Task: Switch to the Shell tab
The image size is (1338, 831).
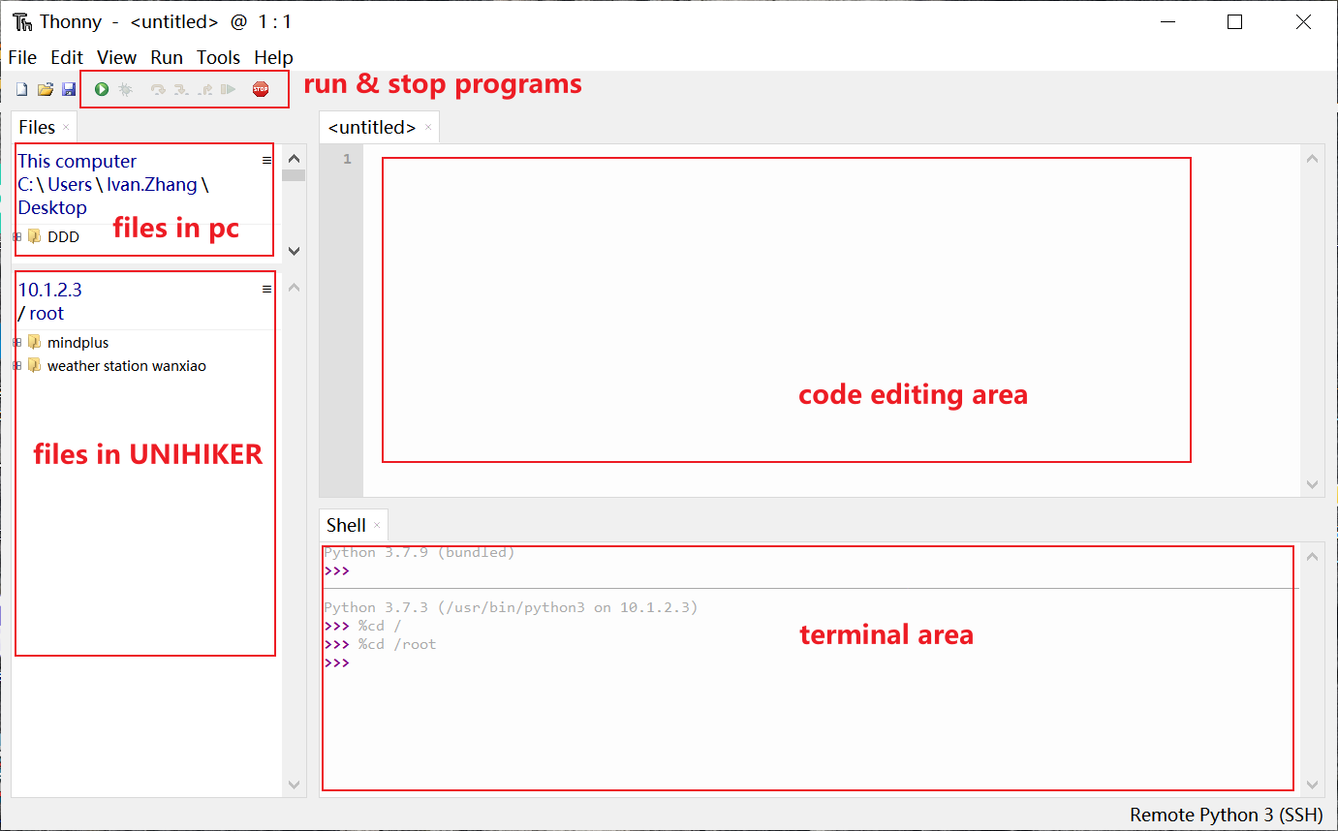Action: [x=347, y=525]
